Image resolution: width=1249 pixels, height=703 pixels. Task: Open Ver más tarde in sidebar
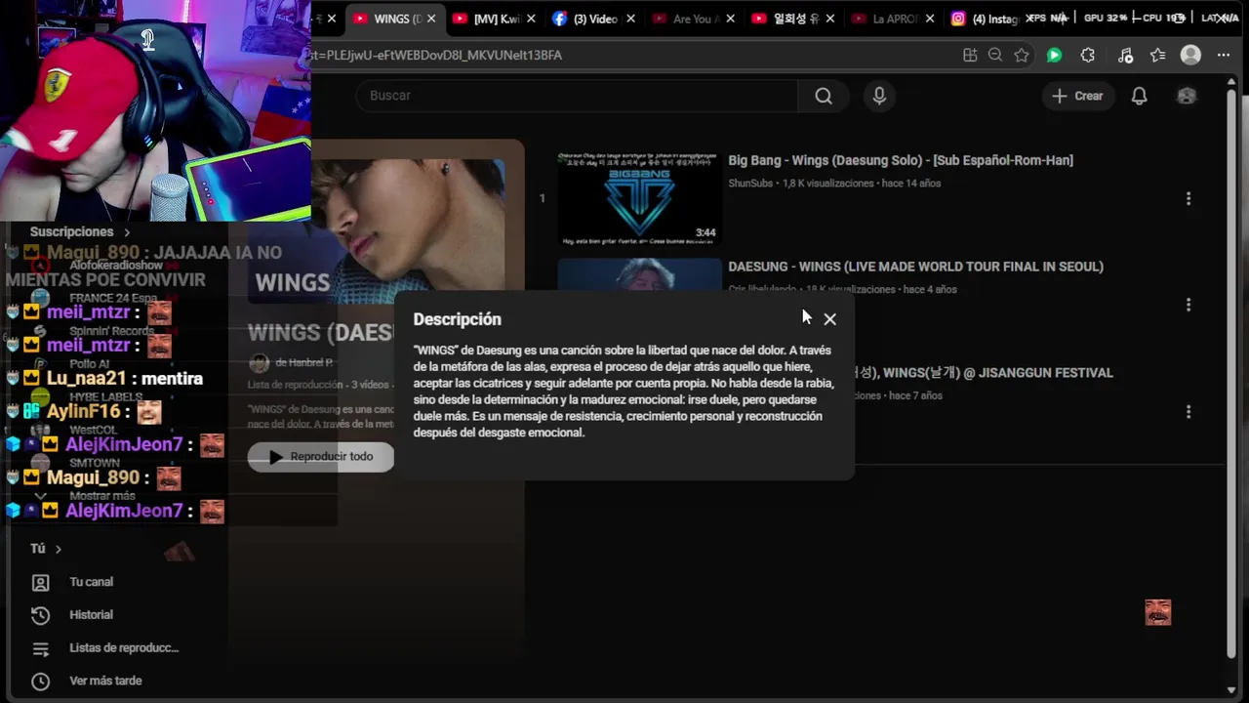tap(105, 682)
